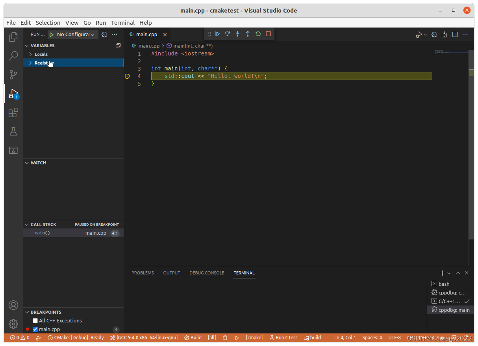
Task: Switch to the DEBUG CONSOLE tab
Action: (x=207, y=273)
